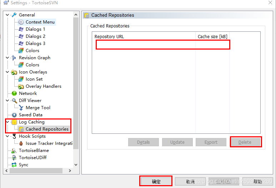Select TortoiseBlame settings page
Viewport: 276px width, 188px height.
click(34, 151)
